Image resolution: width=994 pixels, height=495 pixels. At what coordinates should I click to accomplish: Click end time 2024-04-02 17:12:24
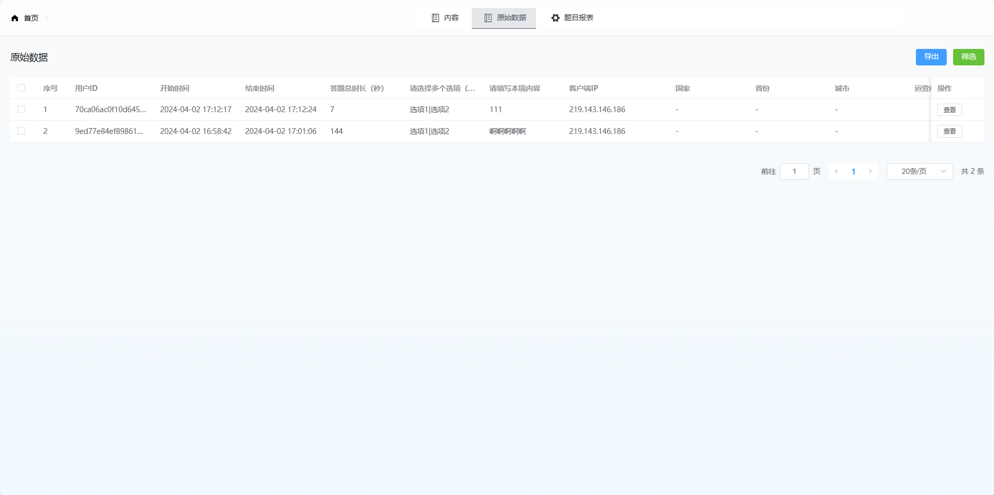click(281, 110)
